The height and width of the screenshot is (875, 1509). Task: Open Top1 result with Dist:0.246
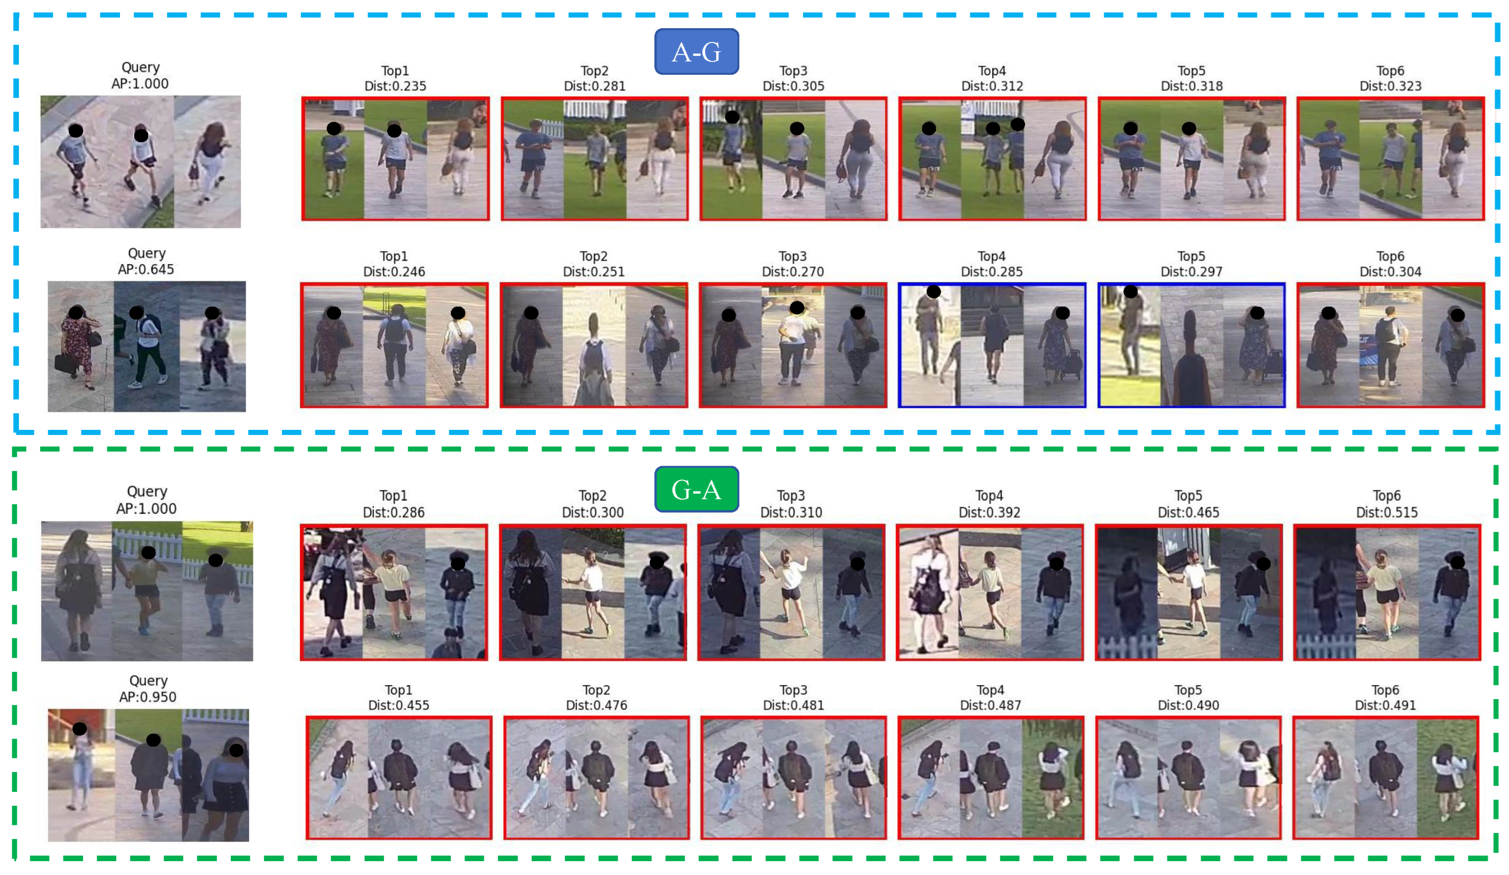(x=394, y=346)
